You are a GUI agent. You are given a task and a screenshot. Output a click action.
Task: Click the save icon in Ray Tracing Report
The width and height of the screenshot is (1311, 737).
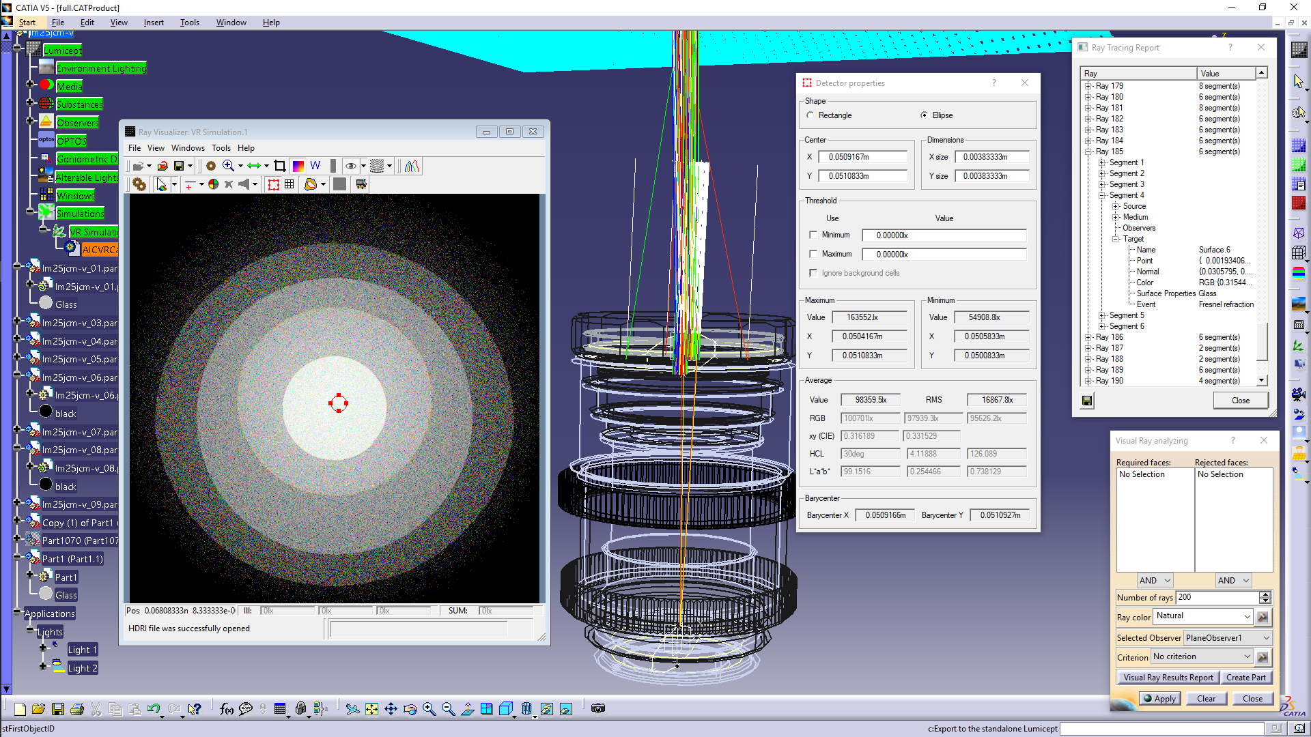1087,401
